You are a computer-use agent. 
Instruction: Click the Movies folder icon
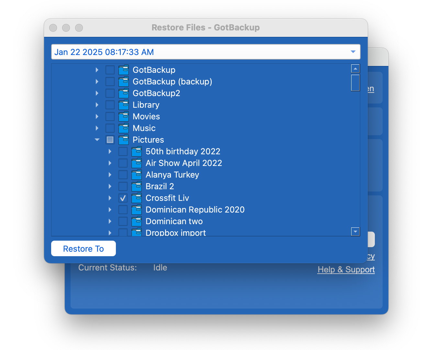point(124,116)
